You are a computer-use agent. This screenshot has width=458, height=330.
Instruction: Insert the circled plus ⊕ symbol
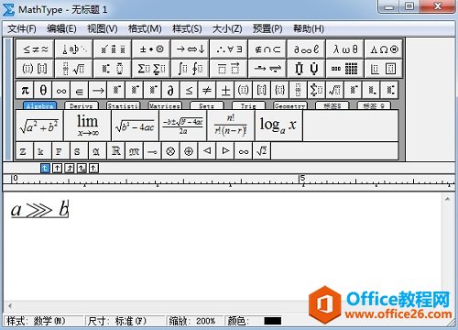[x=189, y=151]
